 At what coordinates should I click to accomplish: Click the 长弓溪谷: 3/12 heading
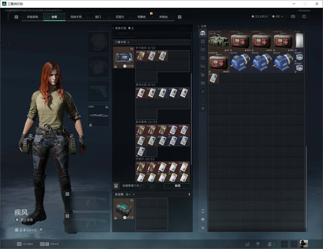(x=145, y=48)
